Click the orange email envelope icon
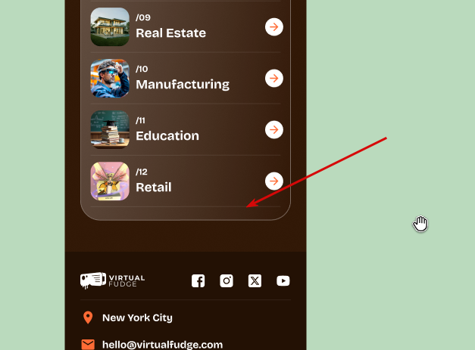 [88, 345]
